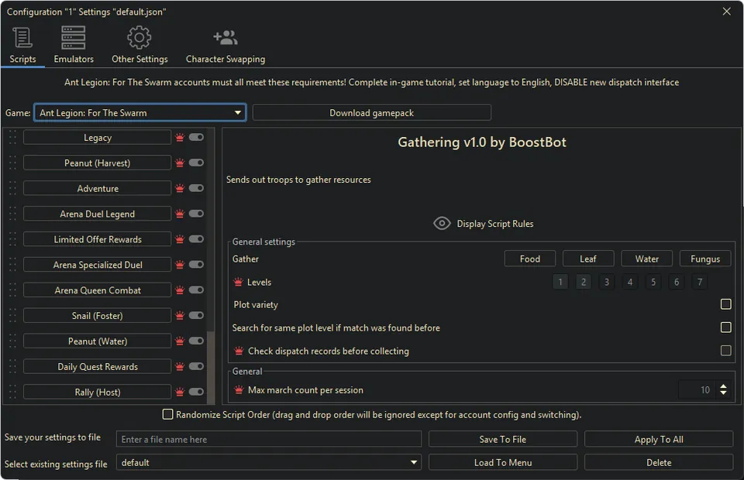Click the crown beside Check dispatch records
The width and height of the screenshot is (744, 480).
(239, 351)
